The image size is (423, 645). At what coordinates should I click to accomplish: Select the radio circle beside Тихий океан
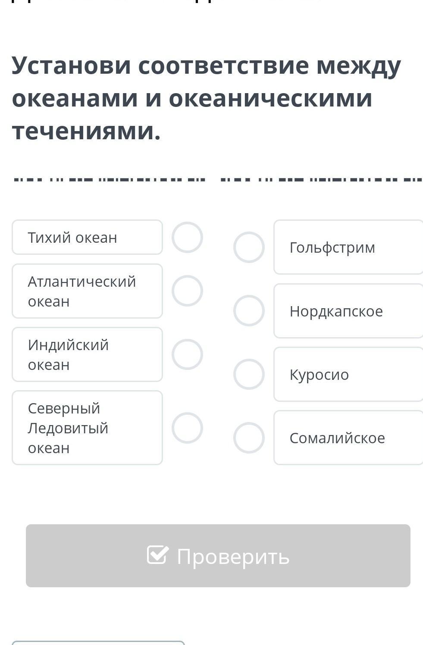pyautogui.click(x=187, y=237)
